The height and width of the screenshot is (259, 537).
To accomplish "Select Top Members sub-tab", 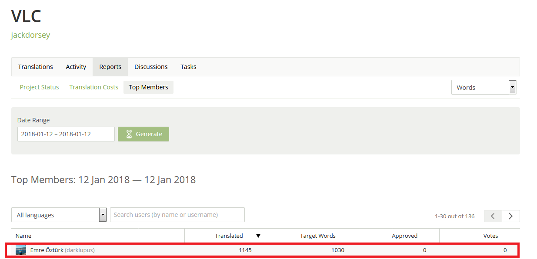I will tap(148, 87).
